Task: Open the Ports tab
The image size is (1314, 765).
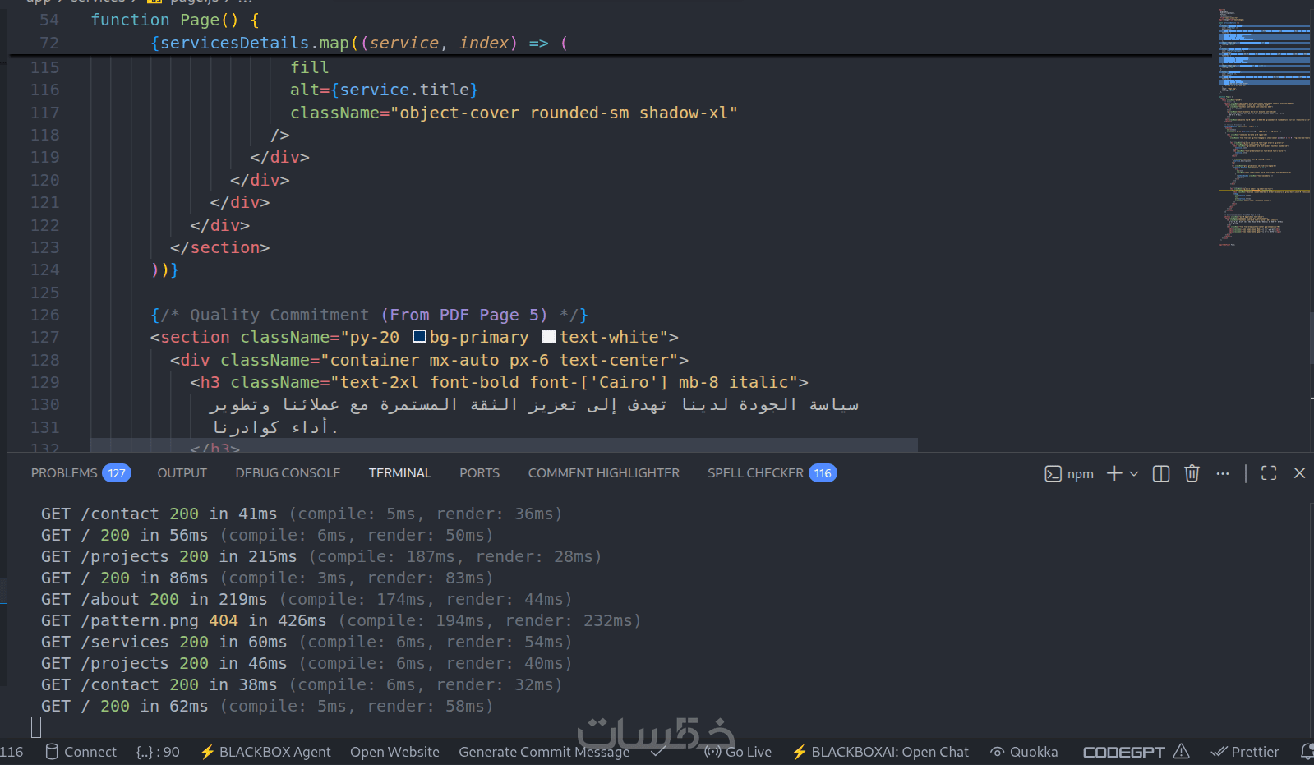Action: (x=480, y=473)
